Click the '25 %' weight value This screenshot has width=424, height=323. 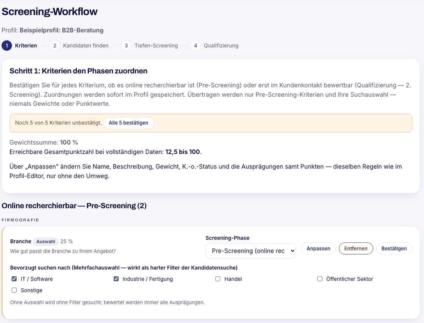(x=67, y=241)
